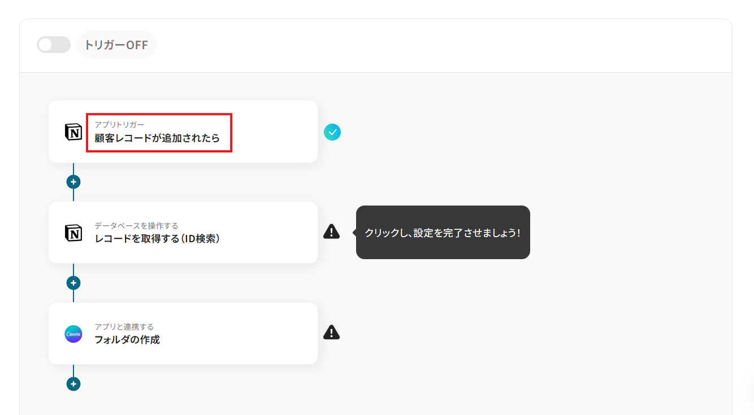The image size is (754, 415).
Task: Open the フォルダの作成 step
Action: pos(183,334)
